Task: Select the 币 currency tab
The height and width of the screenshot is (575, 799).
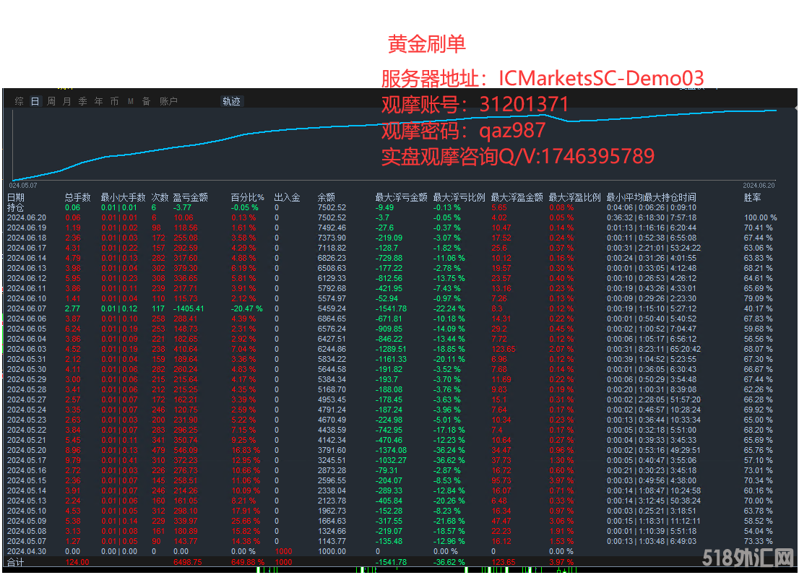Action: (x=115, y=102)
